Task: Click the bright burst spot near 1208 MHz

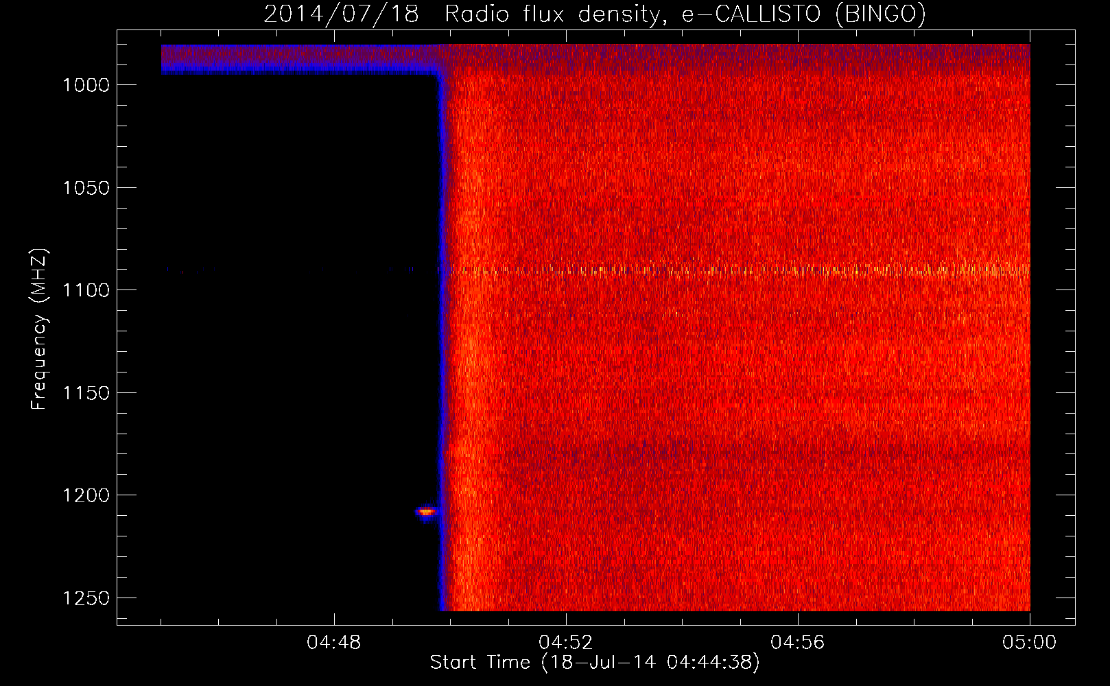Action: (x=426, y=512)
